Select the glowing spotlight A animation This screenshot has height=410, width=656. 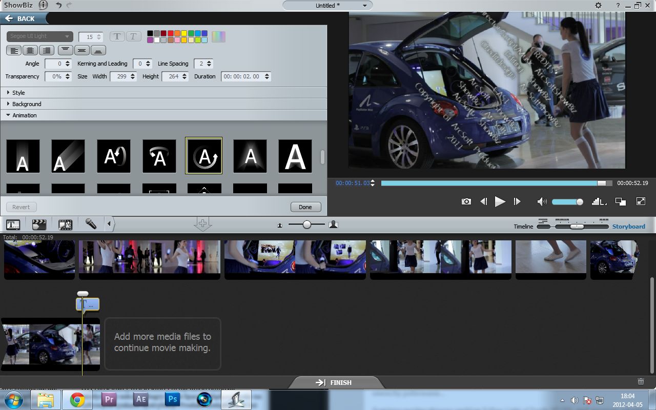point(250,156)
